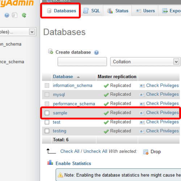Click Check Privileges for performance_schema
The height and width of the screenshot is (181, 181).
tap(162, 104)
